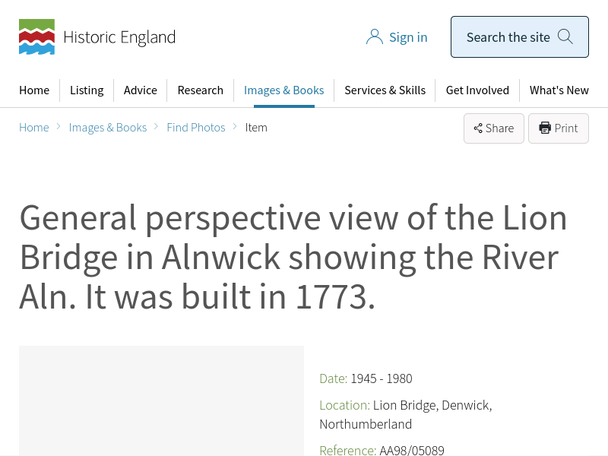
Task: Select the Listing menu item
Action: point(87,90)
